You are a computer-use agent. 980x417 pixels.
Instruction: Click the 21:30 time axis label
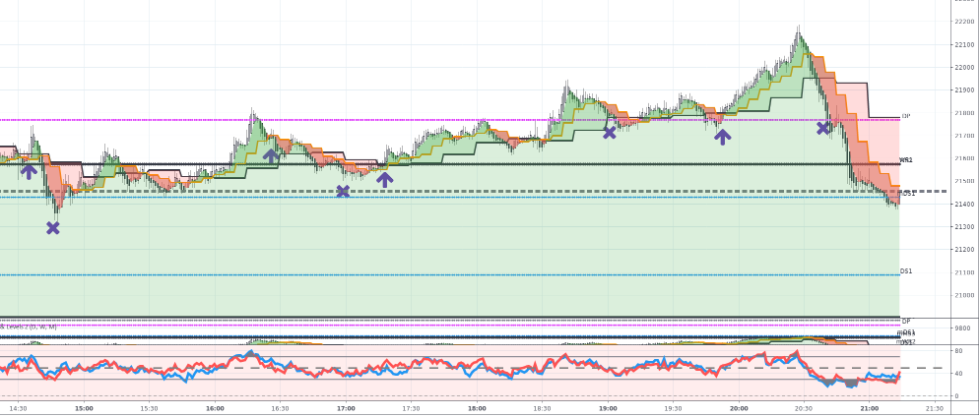[934, 409]
